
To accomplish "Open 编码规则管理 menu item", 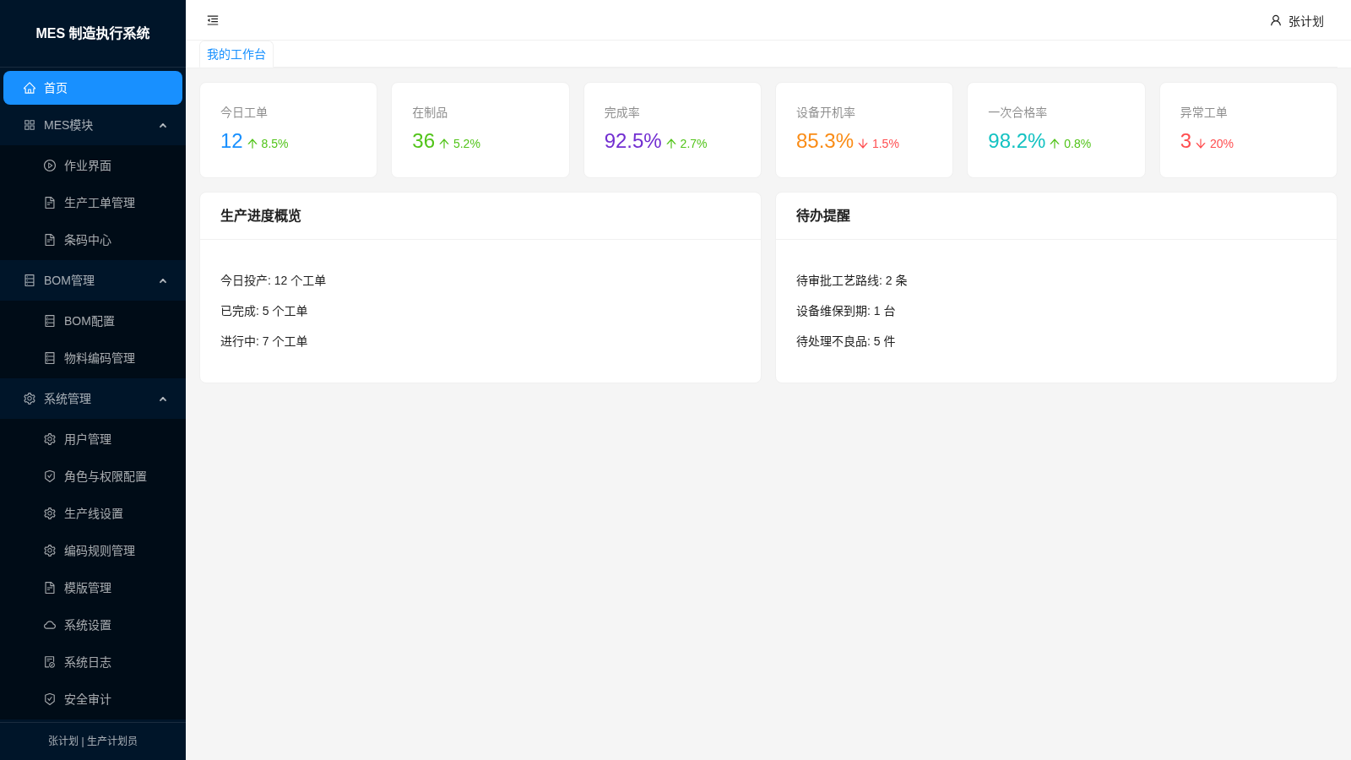I will coord(93,551).
